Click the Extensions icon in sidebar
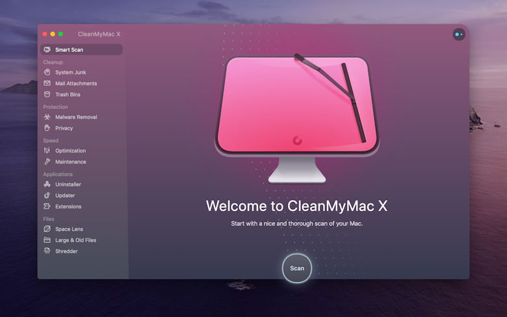The image size is (507, 317). coord(47,207)
